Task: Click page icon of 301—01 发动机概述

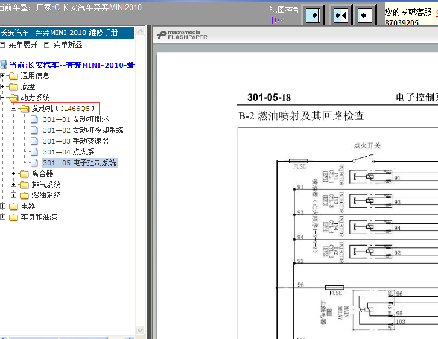Action: pos(34,119)
